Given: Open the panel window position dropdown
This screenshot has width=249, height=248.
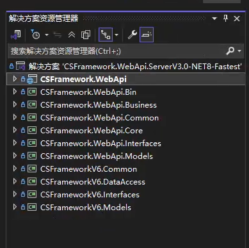Looking at the screenshot, I should pos(214,19).
